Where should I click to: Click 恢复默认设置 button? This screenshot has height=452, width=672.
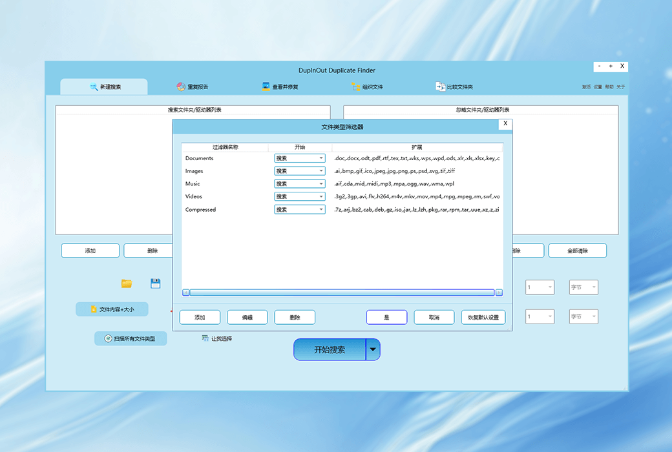pos(483,318)
